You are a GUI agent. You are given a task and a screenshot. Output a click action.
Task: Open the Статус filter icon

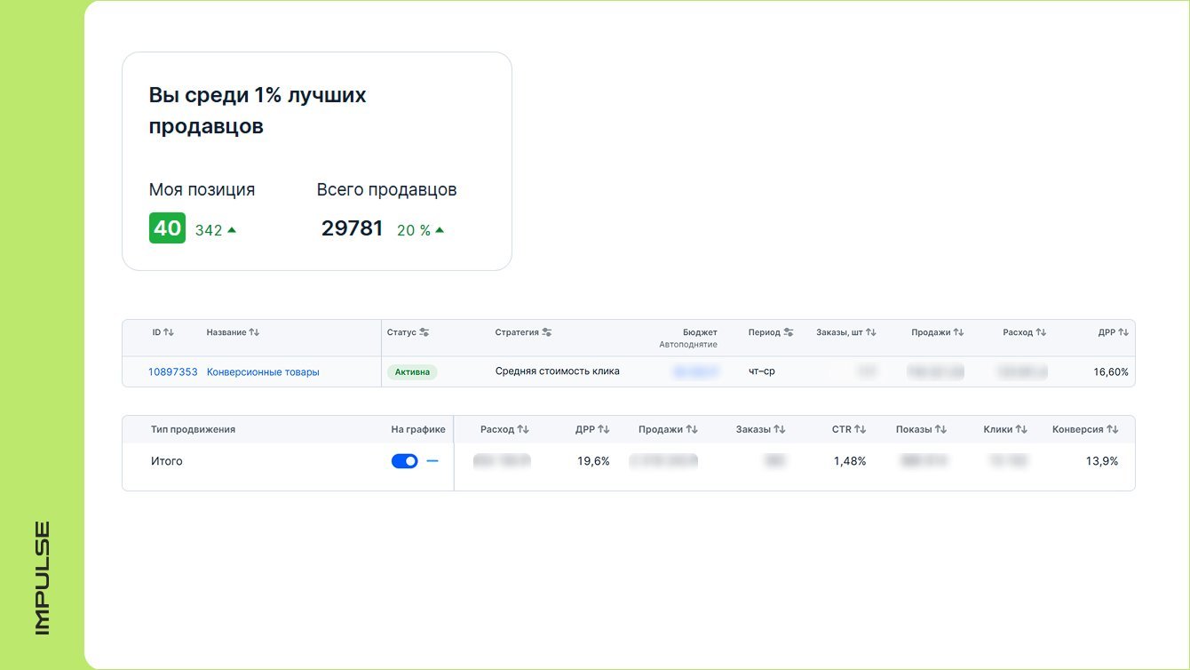424,332
